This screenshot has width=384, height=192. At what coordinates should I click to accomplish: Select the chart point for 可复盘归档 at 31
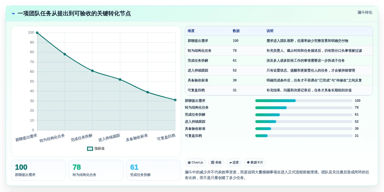pyautogui.click(x=175, y=100)
